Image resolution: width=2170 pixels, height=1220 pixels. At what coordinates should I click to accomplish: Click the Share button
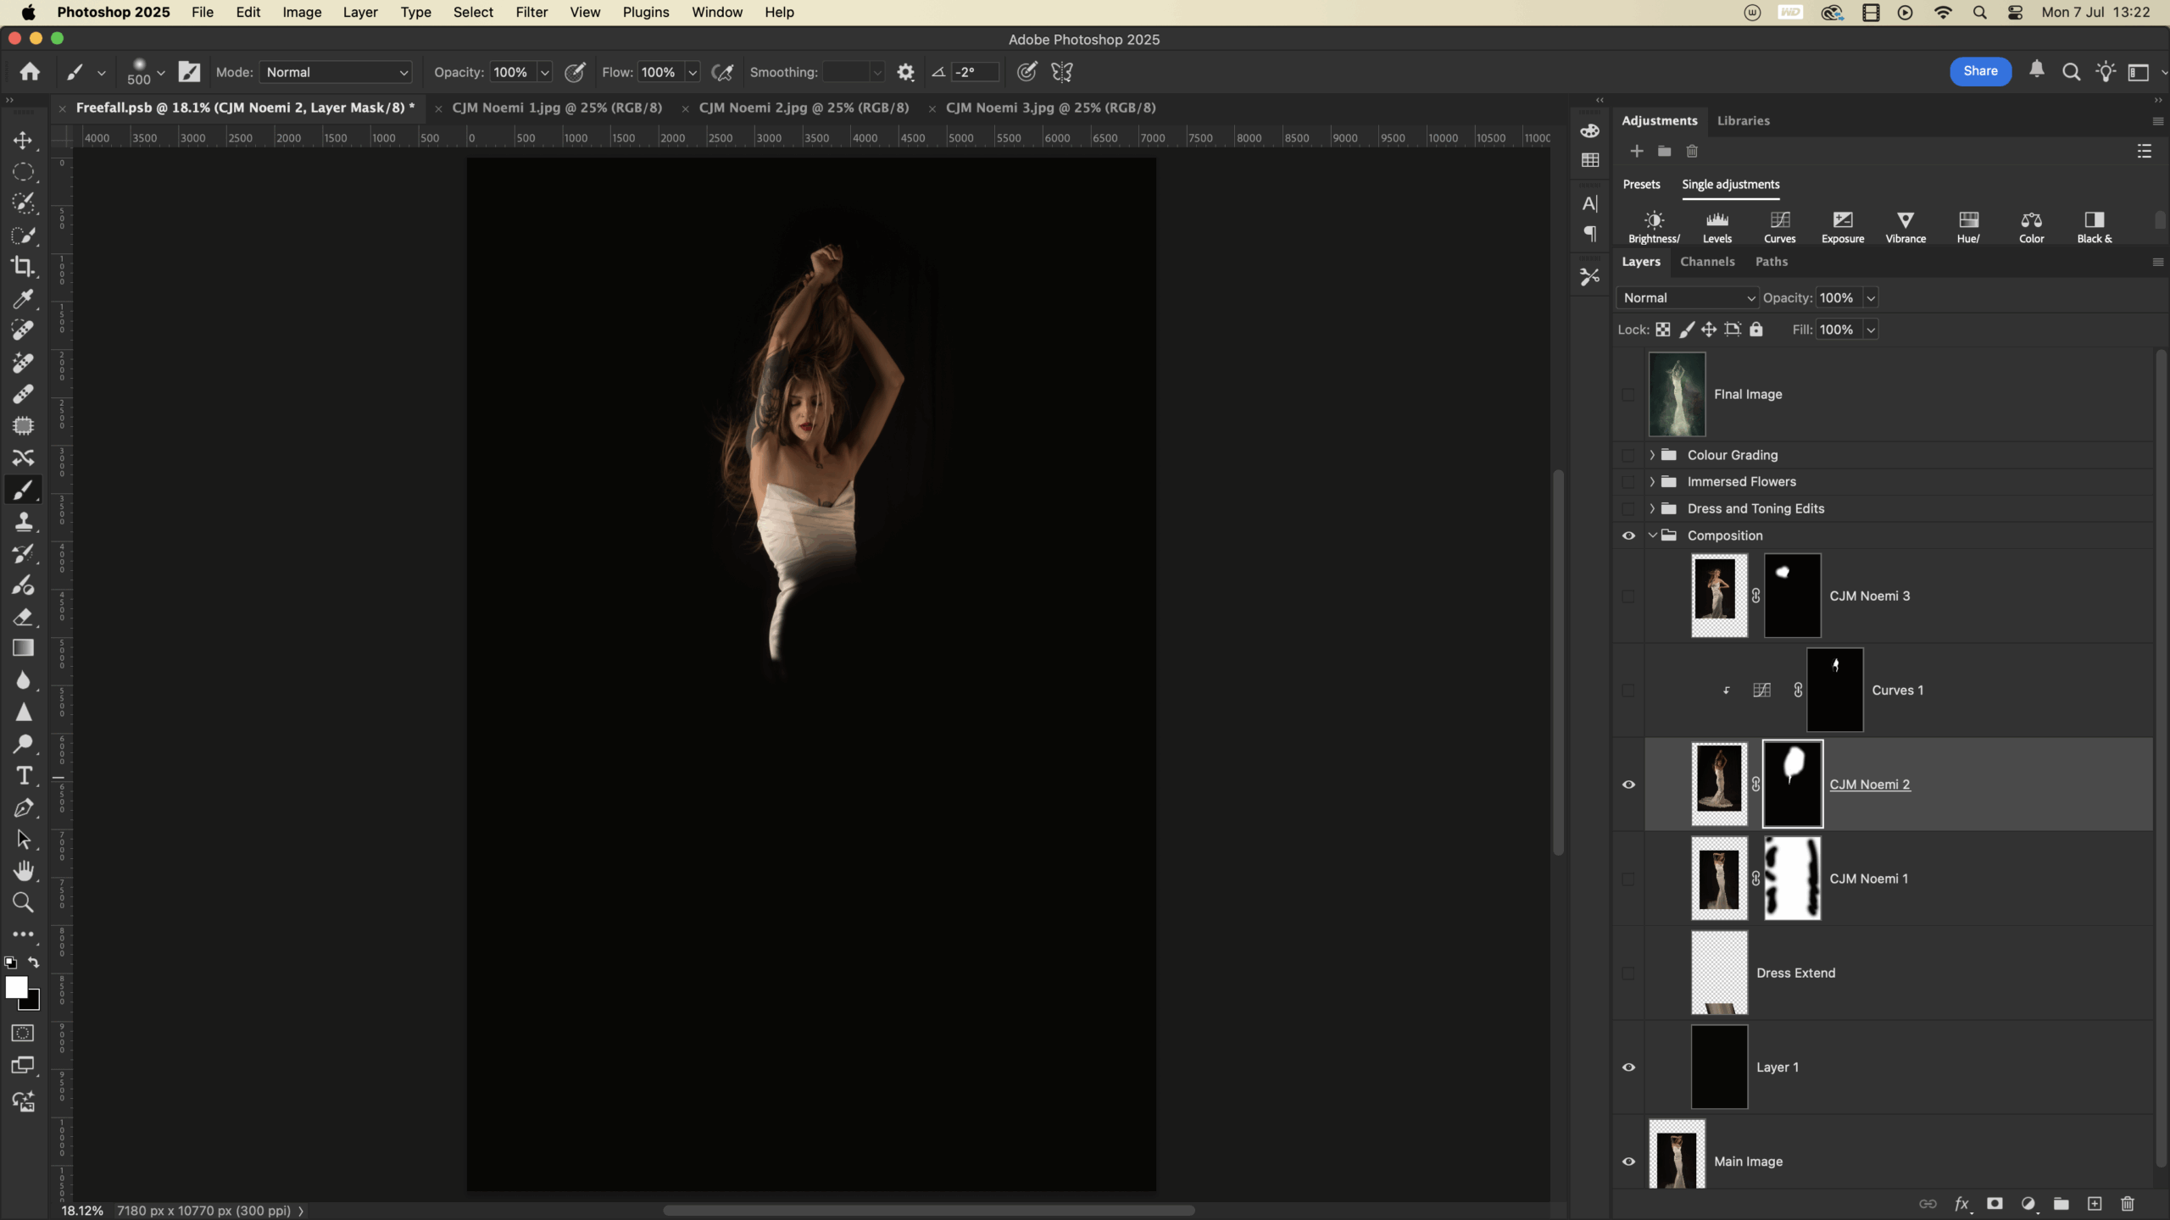pyautogui.click(x=1980, y=71)
